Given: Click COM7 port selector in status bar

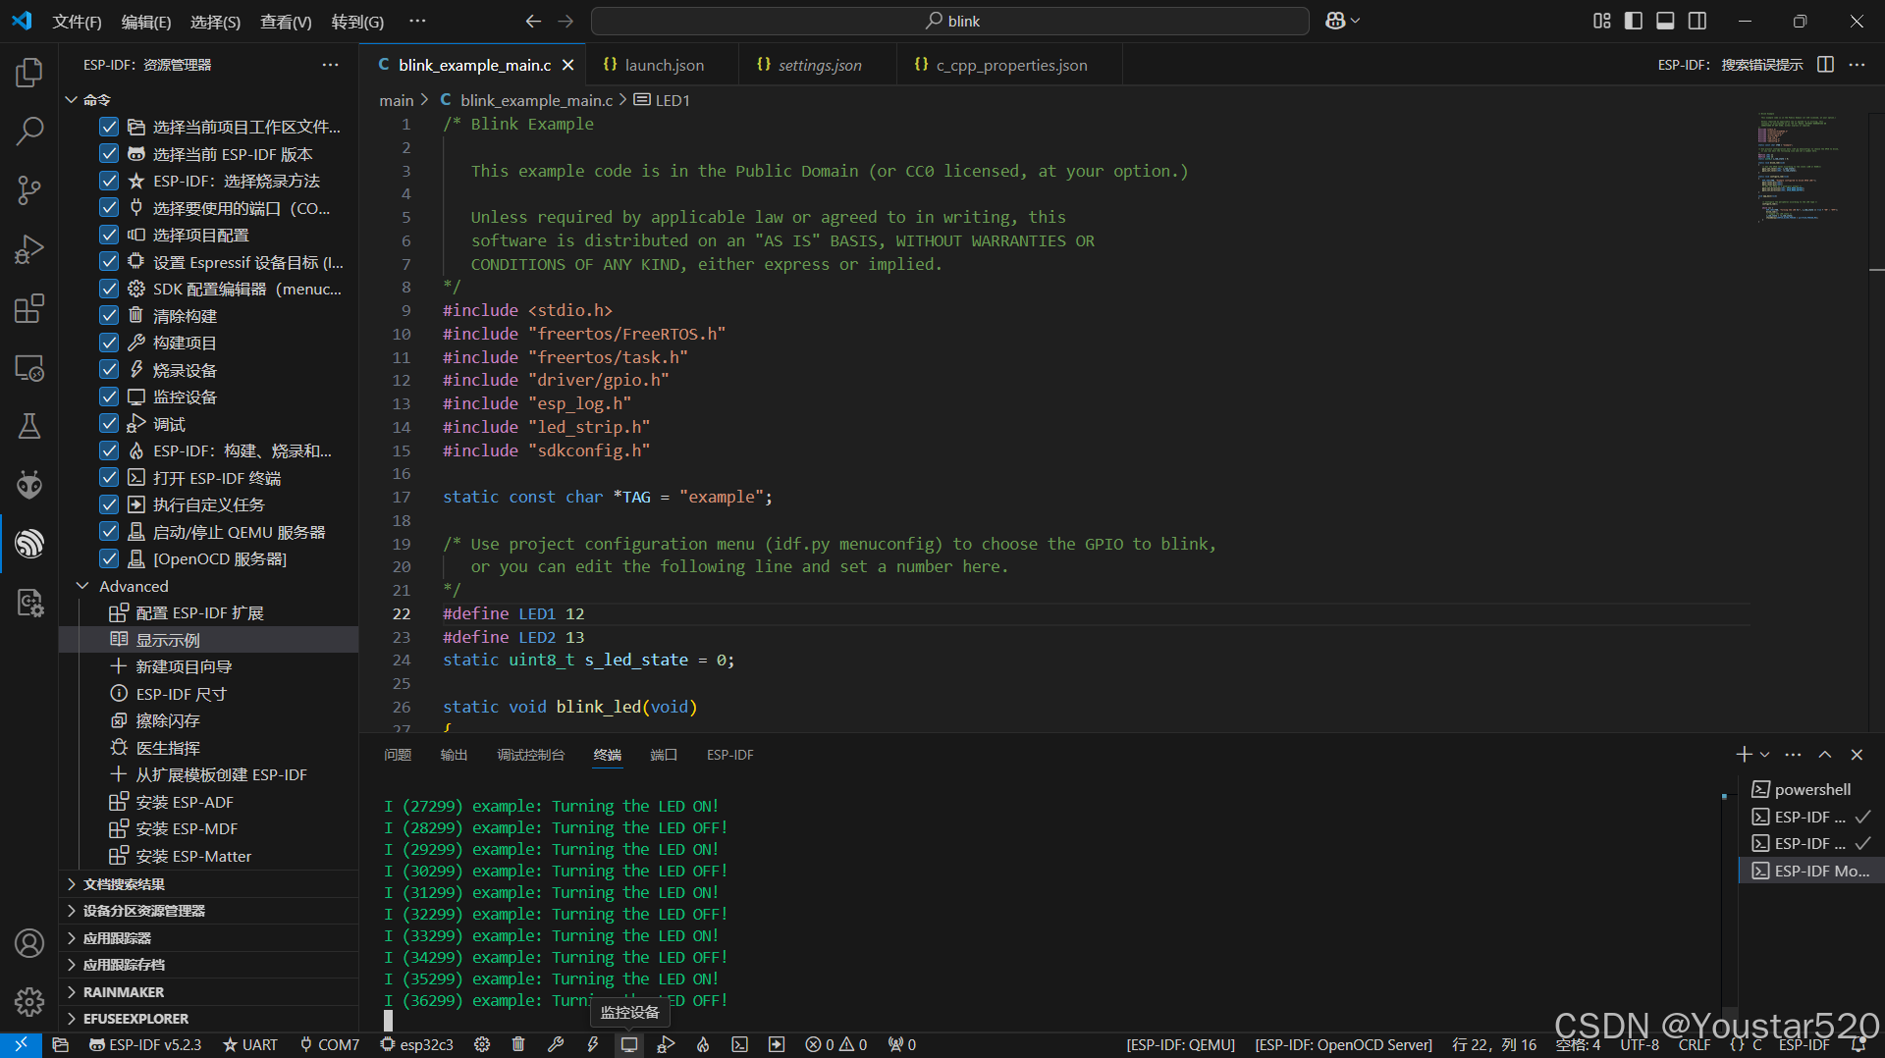Looking at the screenshot, I should [x=330, y=1044].
